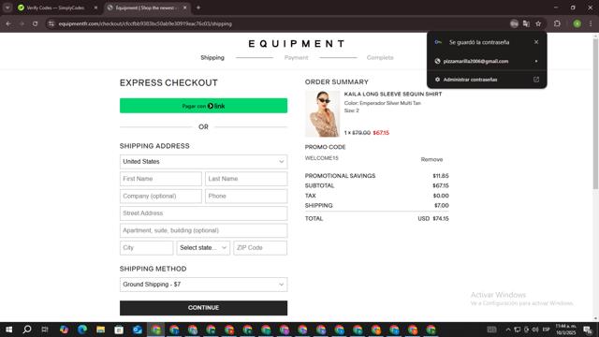
Task: Close the Verify Codes tab
Action: point(95,7)
